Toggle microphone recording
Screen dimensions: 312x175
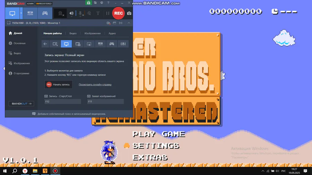80,13
